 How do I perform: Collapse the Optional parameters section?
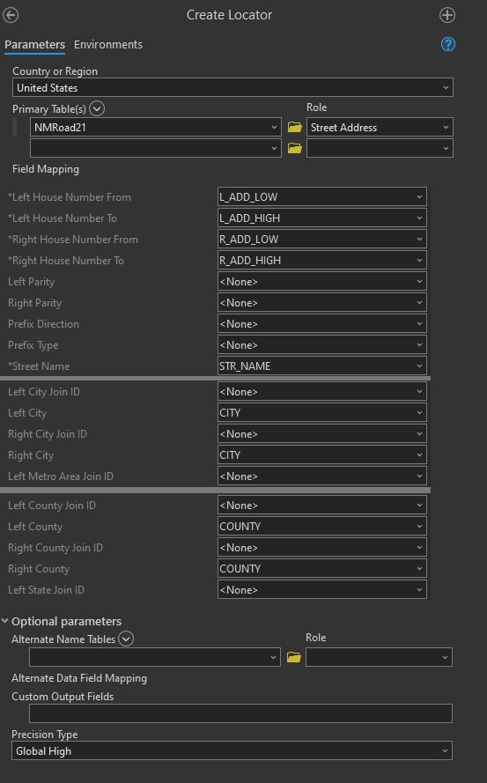click(5, 621)
